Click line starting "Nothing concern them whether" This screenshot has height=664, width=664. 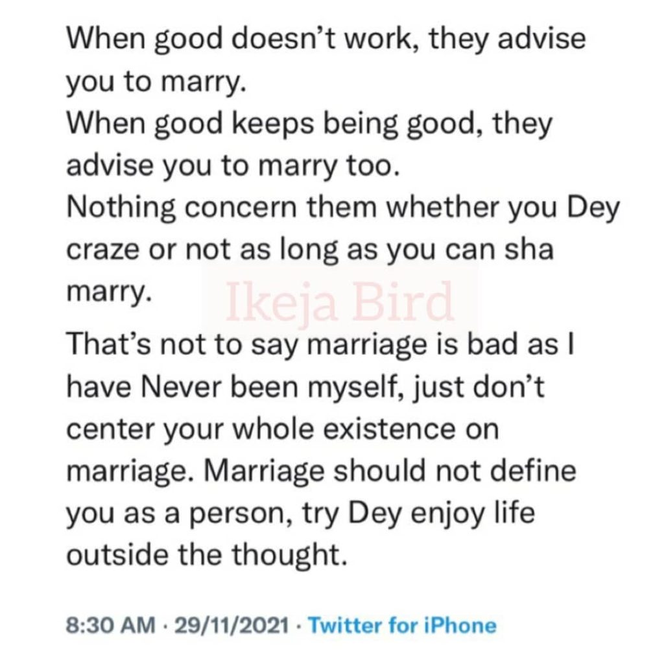(x=344, y=209)
